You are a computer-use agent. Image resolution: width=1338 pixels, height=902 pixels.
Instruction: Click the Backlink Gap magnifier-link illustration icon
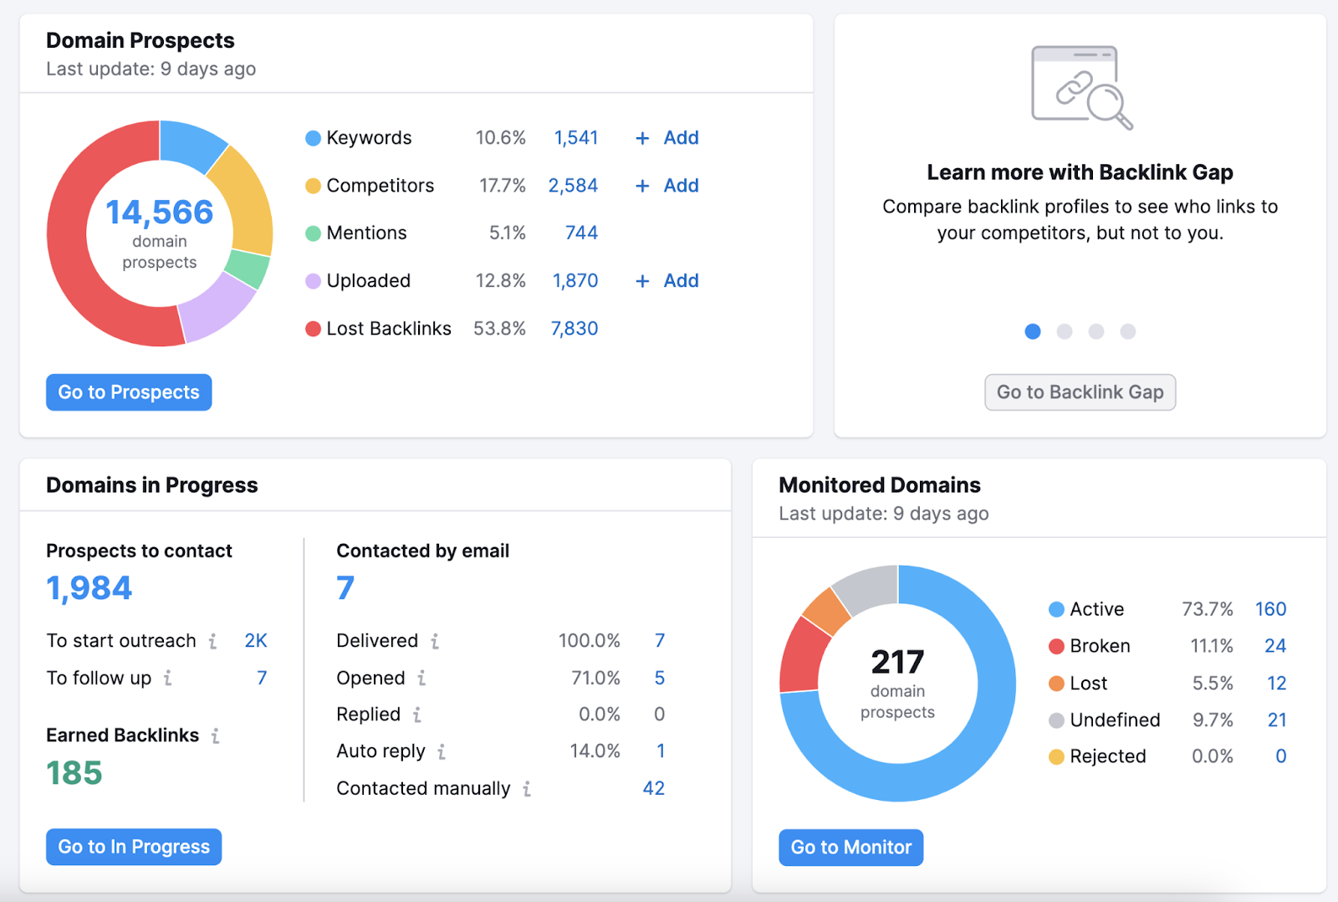(1080, 86)
